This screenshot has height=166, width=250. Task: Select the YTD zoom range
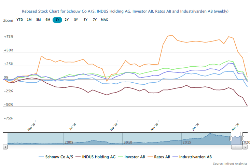(x=20, y=20)
